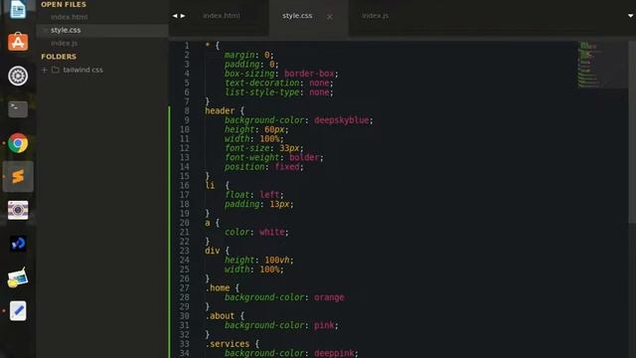Click the pink color value
The height and width of the screenshot is (358, 636).
click(324, 325)
